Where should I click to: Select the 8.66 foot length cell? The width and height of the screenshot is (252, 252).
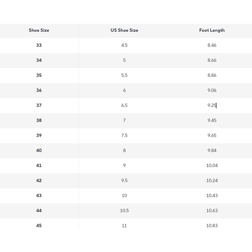click(212, 60)
